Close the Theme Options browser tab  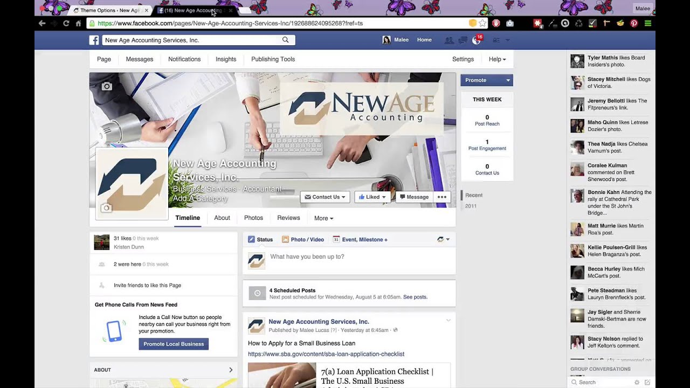tap(146, 10)
